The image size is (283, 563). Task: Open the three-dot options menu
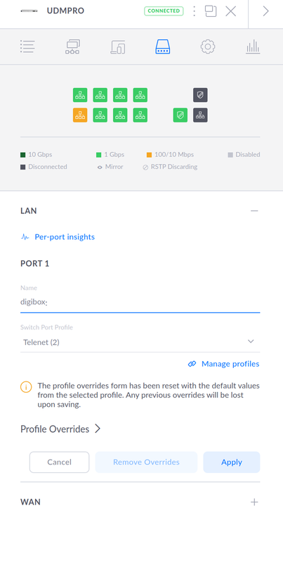pyautogui.click(x=194, y=11)
